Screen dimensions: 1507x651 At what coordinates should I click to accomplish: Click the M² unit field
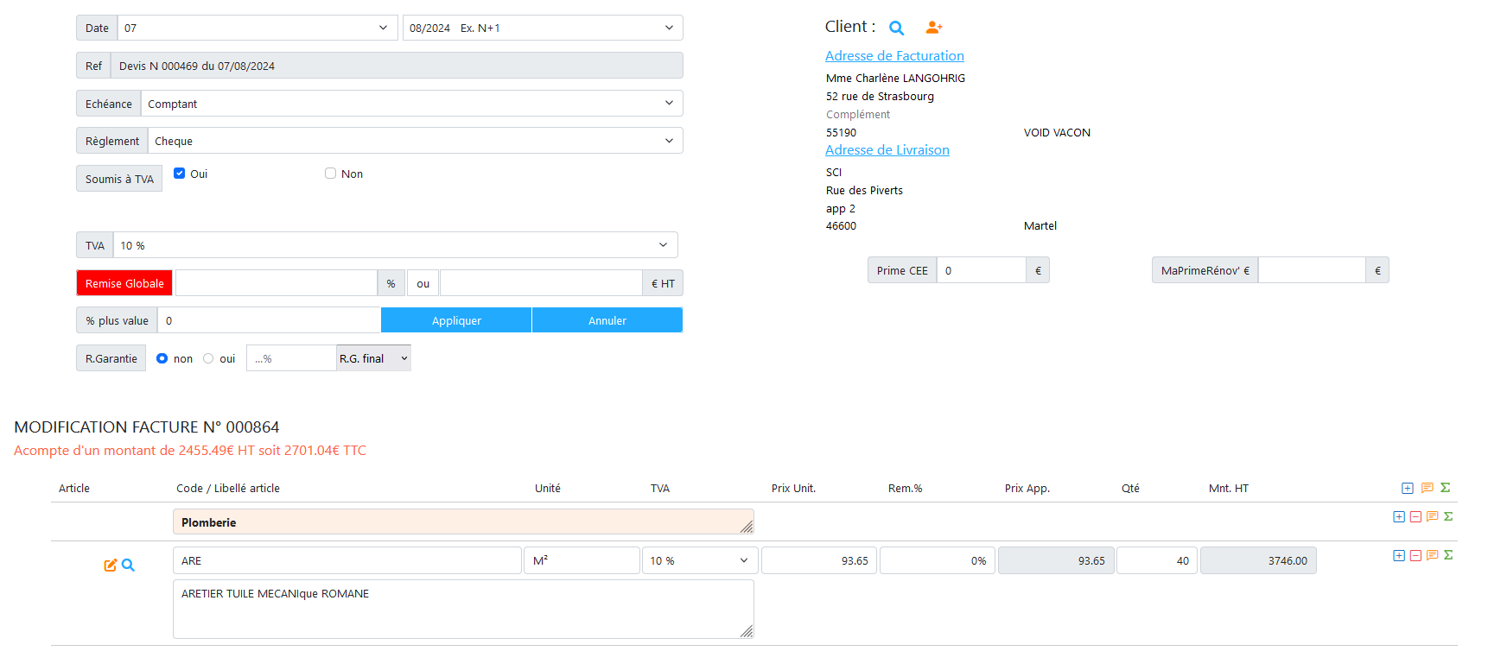[582, 560]
